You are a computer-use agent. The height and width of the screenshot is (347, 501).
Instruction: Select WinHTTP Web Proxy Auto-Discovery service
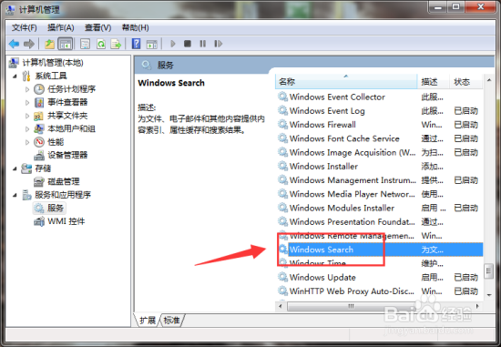[x=380, y=291]
